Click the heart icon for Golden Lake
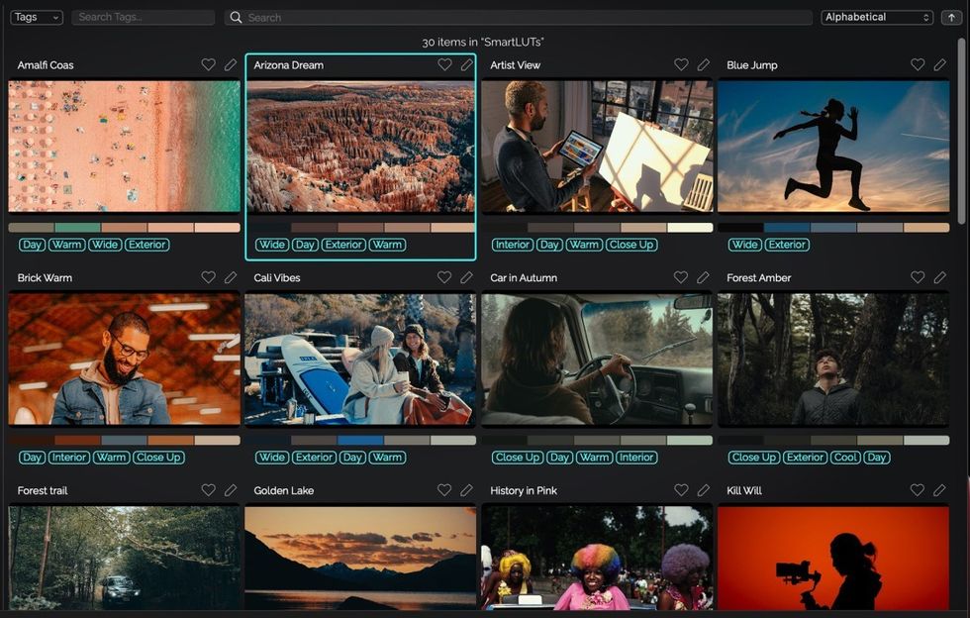 click(x=444, y=490)
